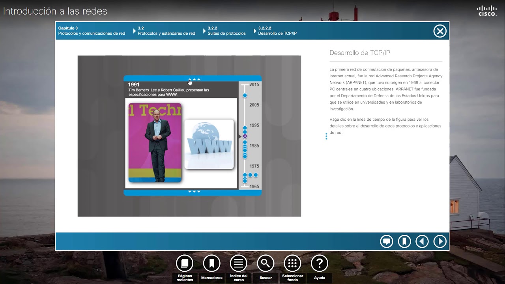Open the comments speech-bubble icon
The image size is (505, 284).
pos(387,241)
